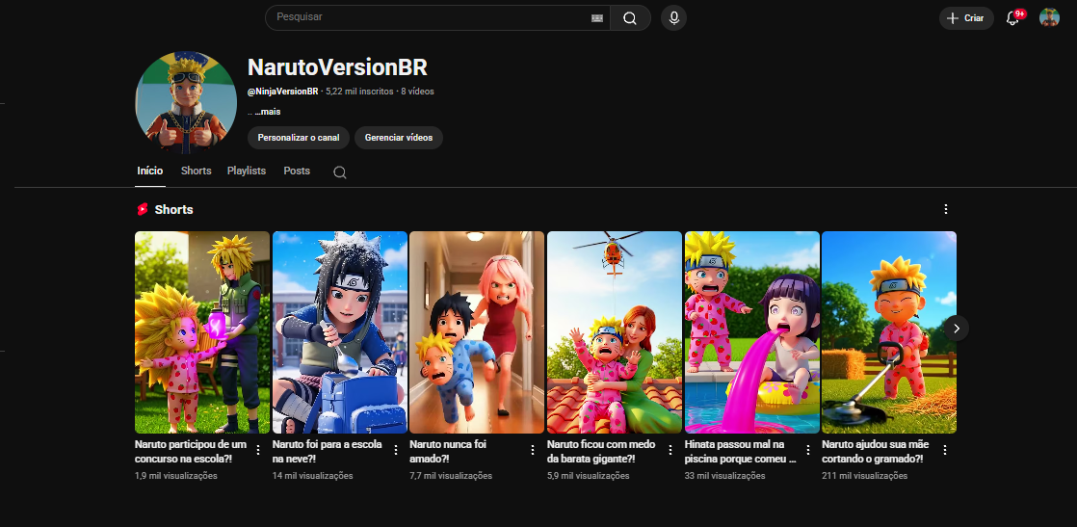Open the on-screen keyboard in search bar

(596, 18)
